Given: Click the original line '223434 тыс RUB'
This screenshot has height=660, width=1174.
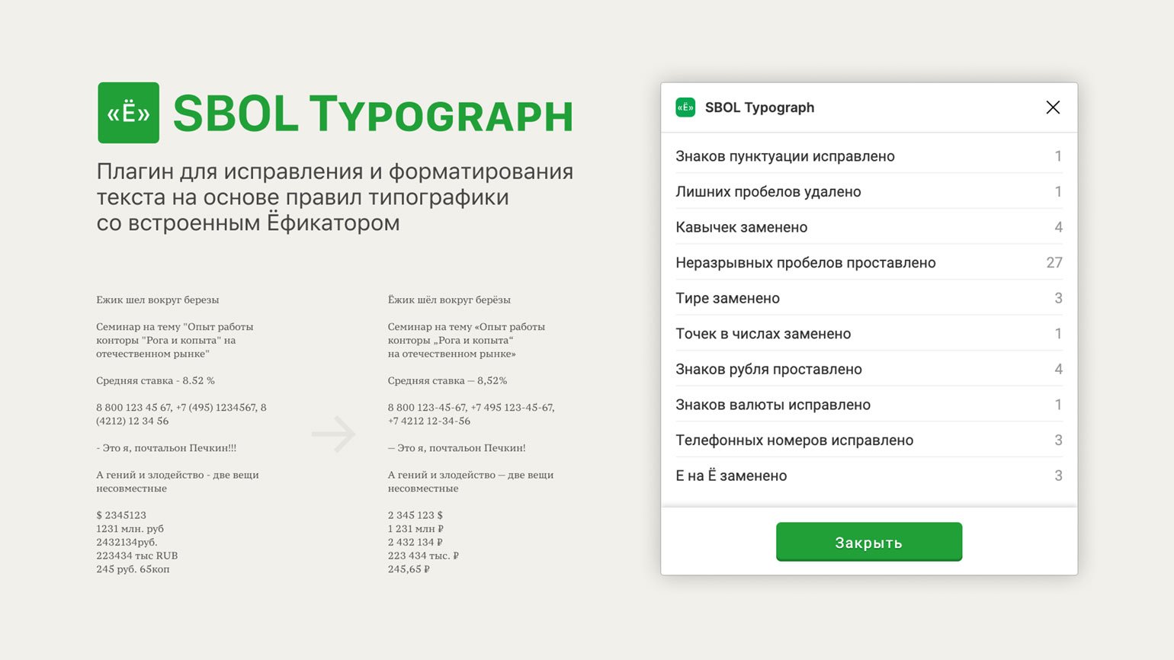Looking at the screenshot, I should [x=137, y=556].
